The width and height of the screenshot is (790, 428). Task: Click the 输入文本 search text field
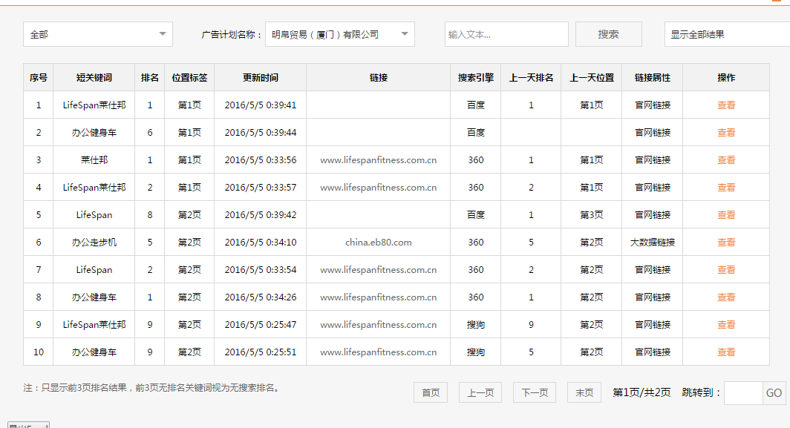point(506,33)
